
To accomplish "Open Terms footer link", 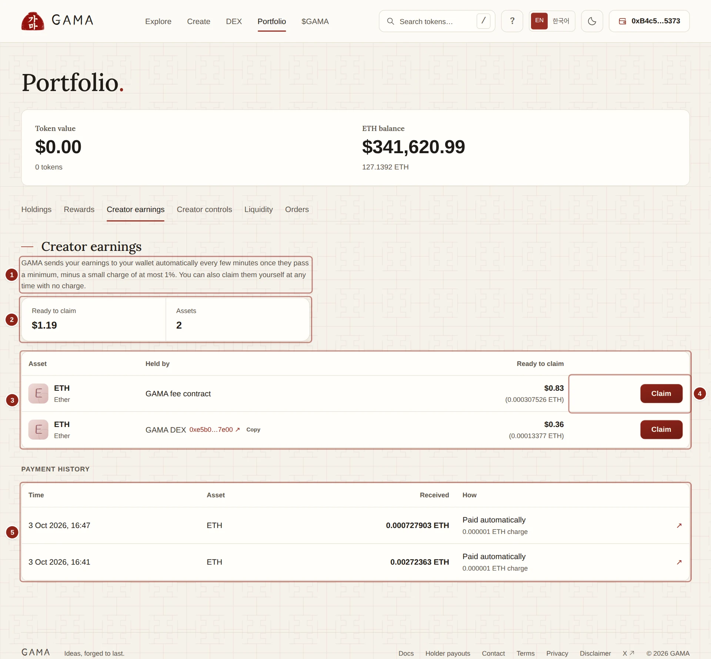I will pos(525,653).
